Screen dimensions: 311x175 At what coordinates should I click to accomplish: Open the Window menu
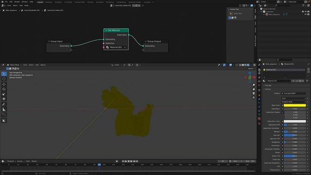click(x=25, y=2)
